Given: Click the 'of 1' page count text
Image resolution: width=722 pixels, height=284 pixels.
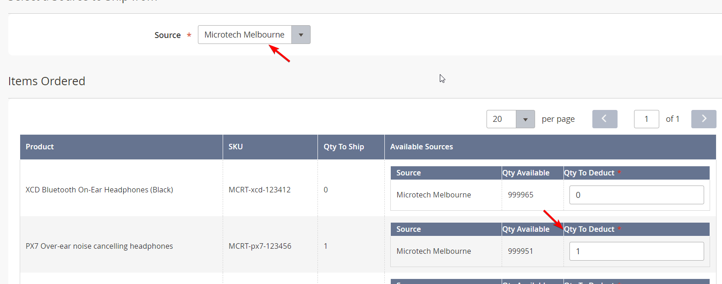Looking at the screenshot, I should [x=673, y=119].
